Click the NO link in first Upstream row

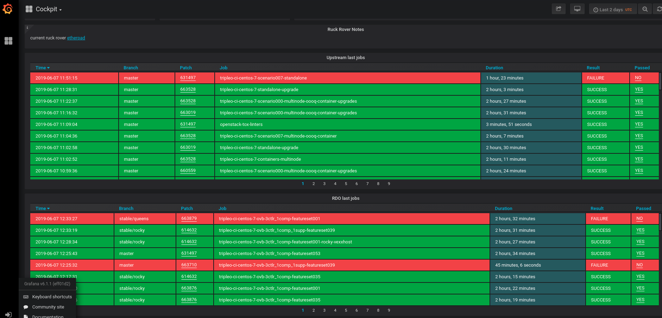[x=638, y=78]
